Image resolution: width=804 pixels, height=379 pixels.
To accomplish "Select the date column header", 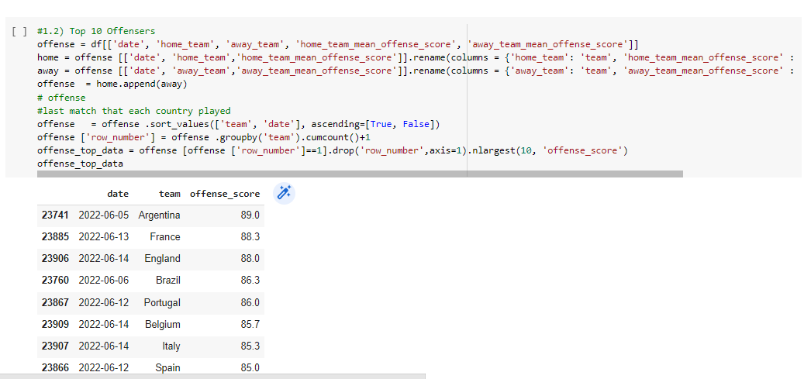I will coord(118,194).
